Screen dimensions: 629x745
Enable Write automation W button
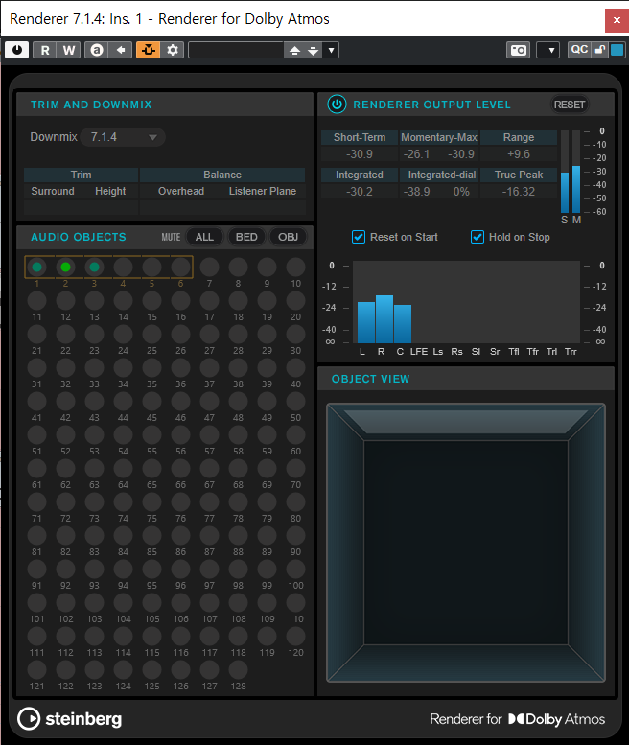[68, 50]
